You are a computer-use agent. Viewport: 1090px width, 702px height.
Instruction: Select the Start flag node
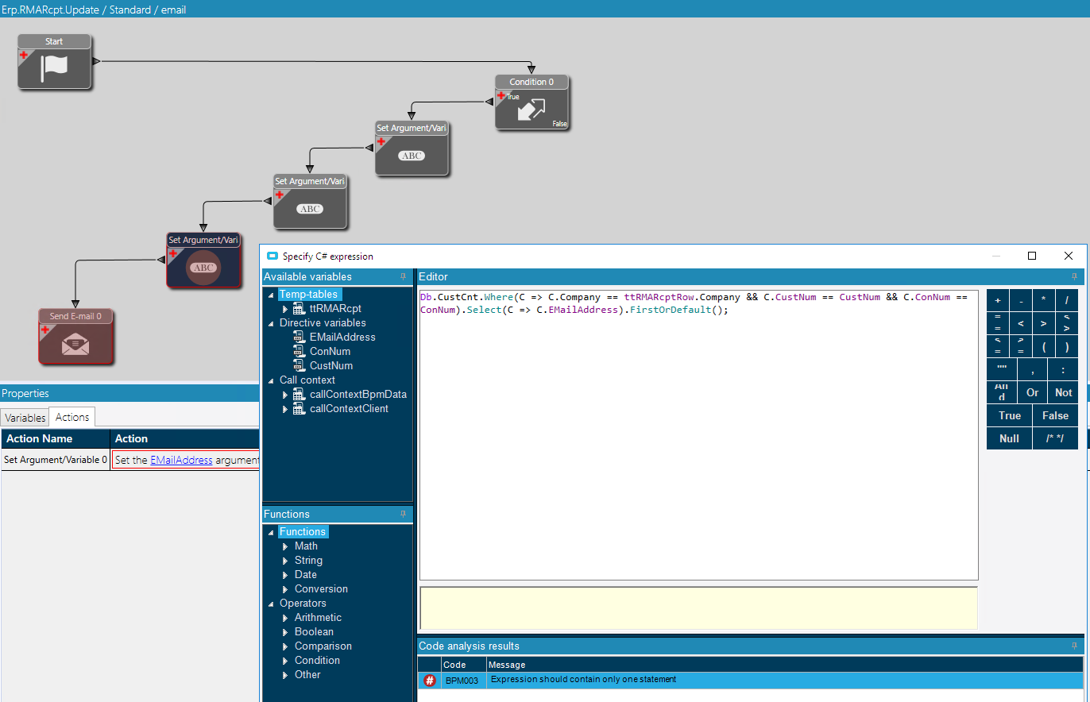tap(55, 62)
